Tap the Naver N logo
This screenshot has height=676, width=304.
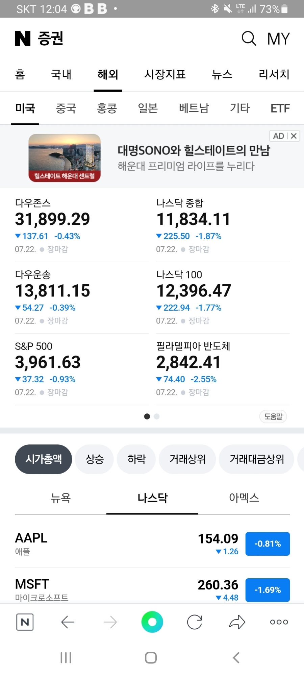23,38
